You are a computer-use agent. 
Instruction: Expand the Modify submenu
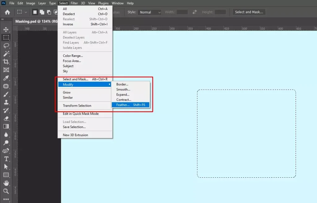68,84
